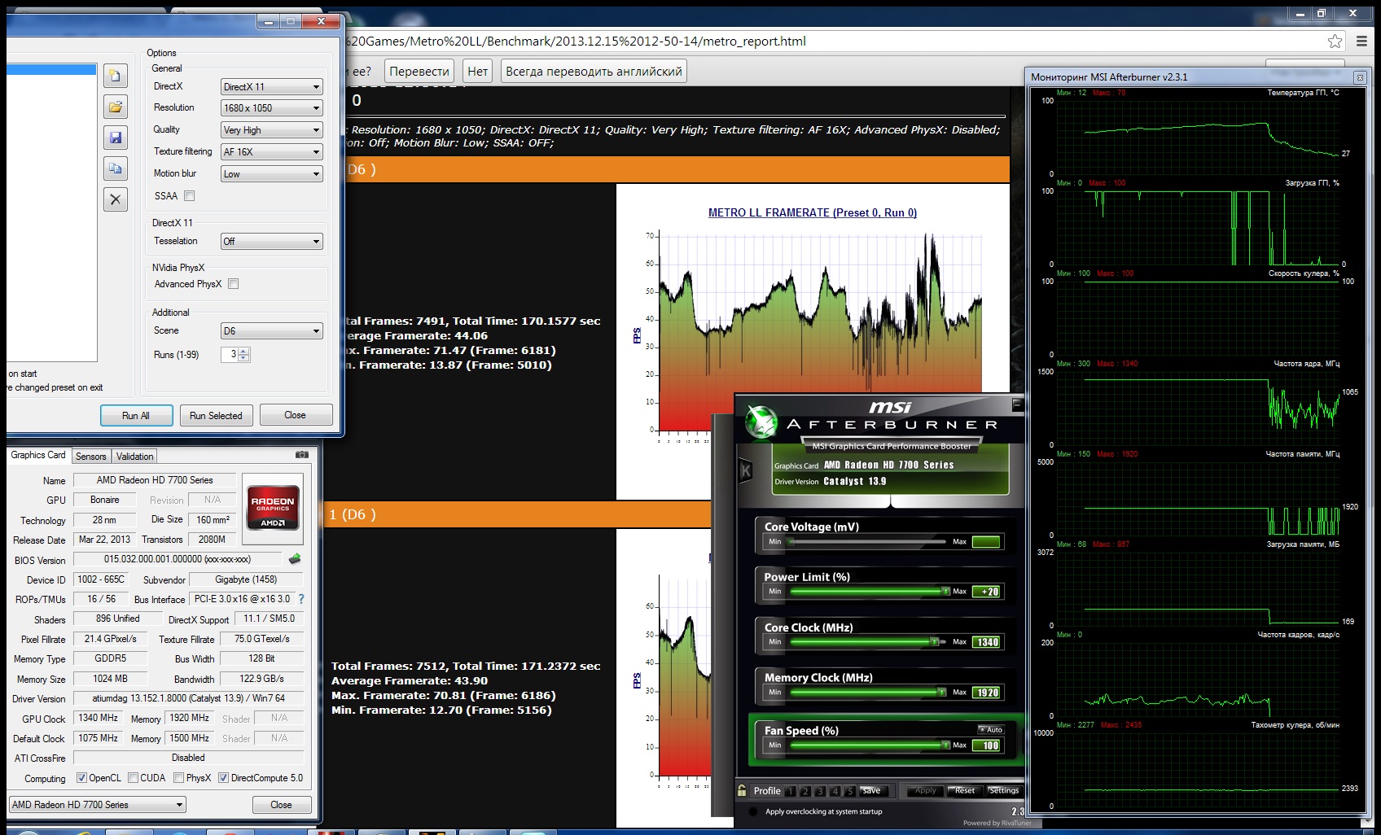
Task: Open the Resolution dropdown
Action: tap(272, 108)
